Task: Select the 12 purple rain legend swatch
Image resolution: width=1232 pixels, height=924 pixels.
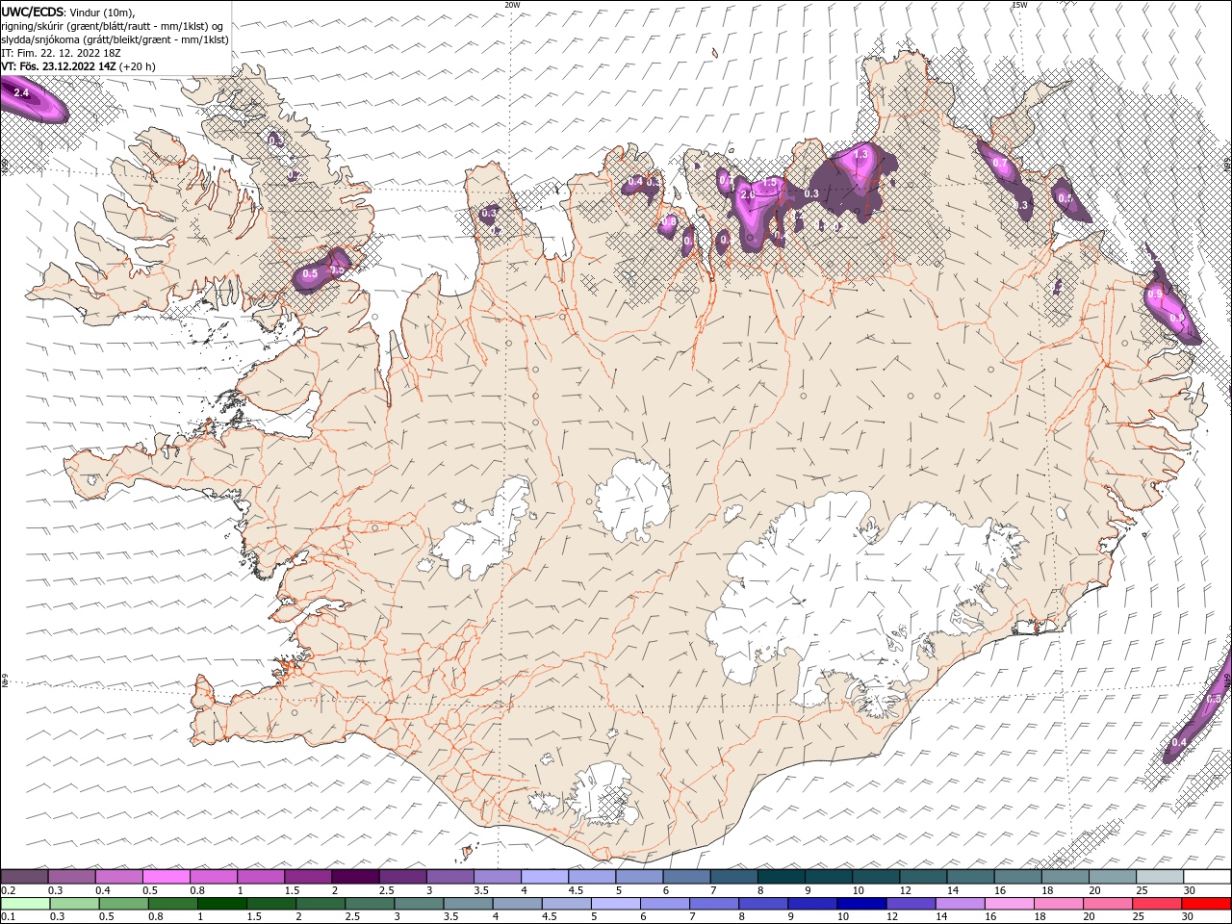Action: click(911, 904)
